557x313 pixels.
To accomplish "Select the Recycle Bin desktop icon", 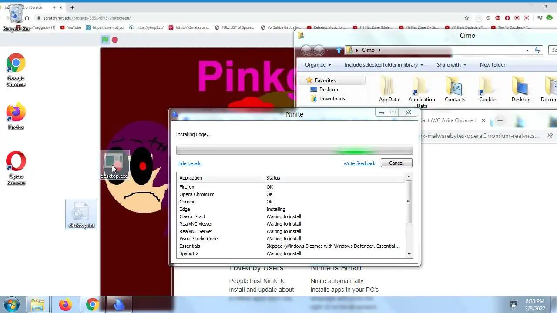I will click(16, 17).
